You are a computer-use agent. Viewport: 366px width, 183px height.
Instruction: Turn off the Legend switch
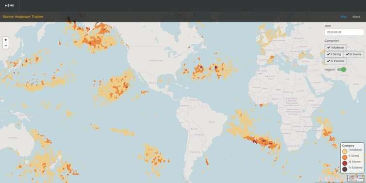click(342, 69)
